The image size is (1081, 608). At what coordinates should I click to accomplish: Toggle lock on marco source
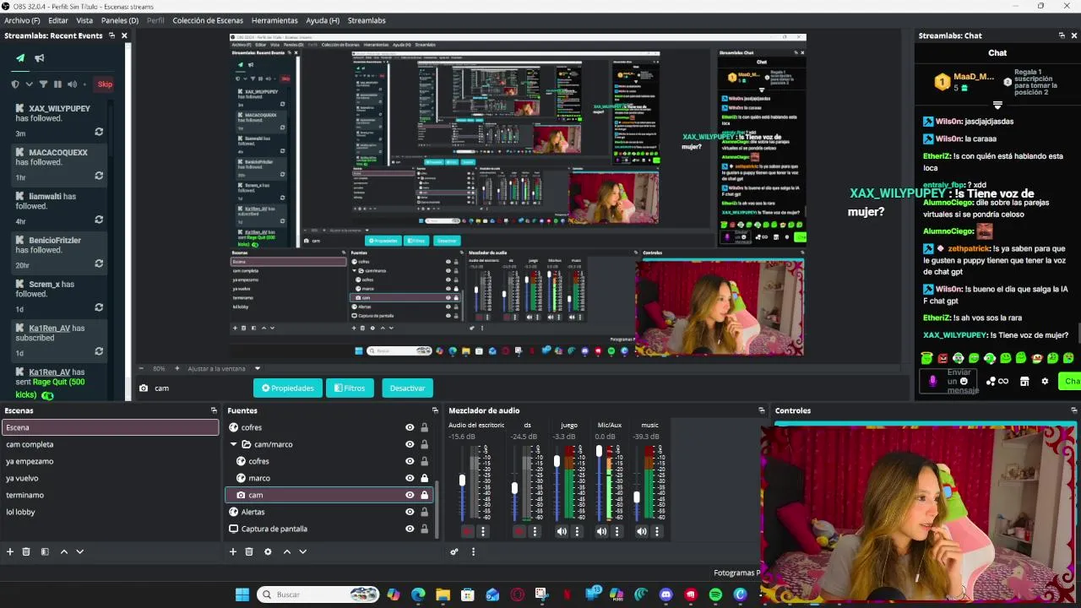(424, 478)
